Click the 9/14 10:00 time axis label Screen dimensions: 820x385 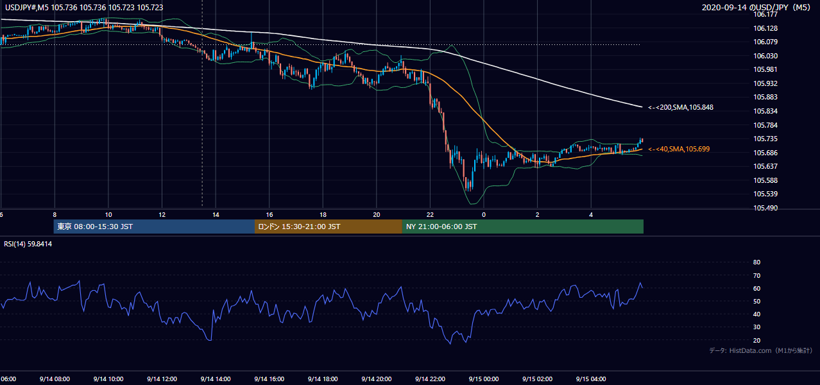point(108,379)
